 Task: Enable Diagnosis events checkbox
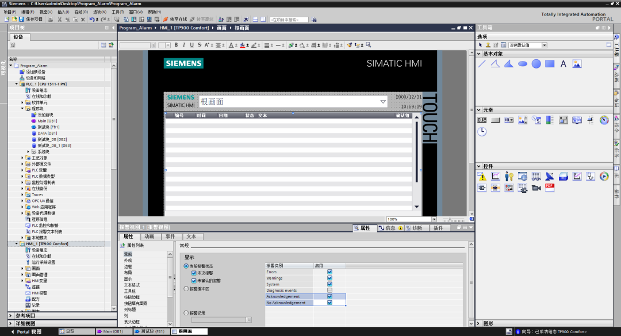pyautogui.click(x=329, y=291)
